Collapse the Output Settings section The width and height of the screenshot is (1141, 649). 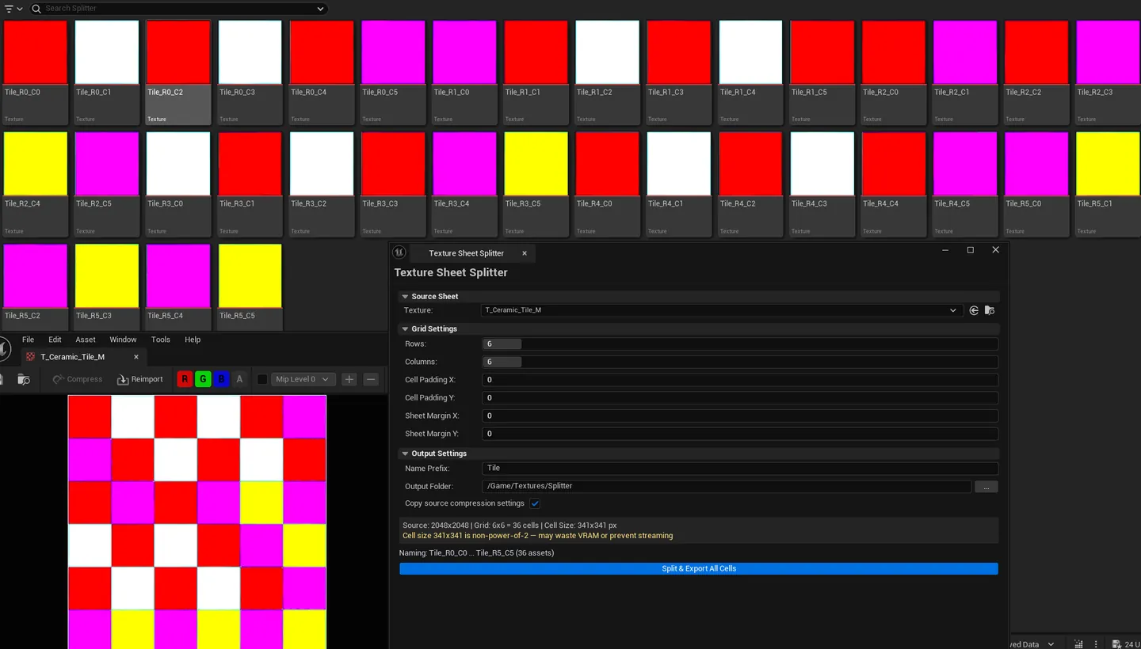click(x=405, y=454)
